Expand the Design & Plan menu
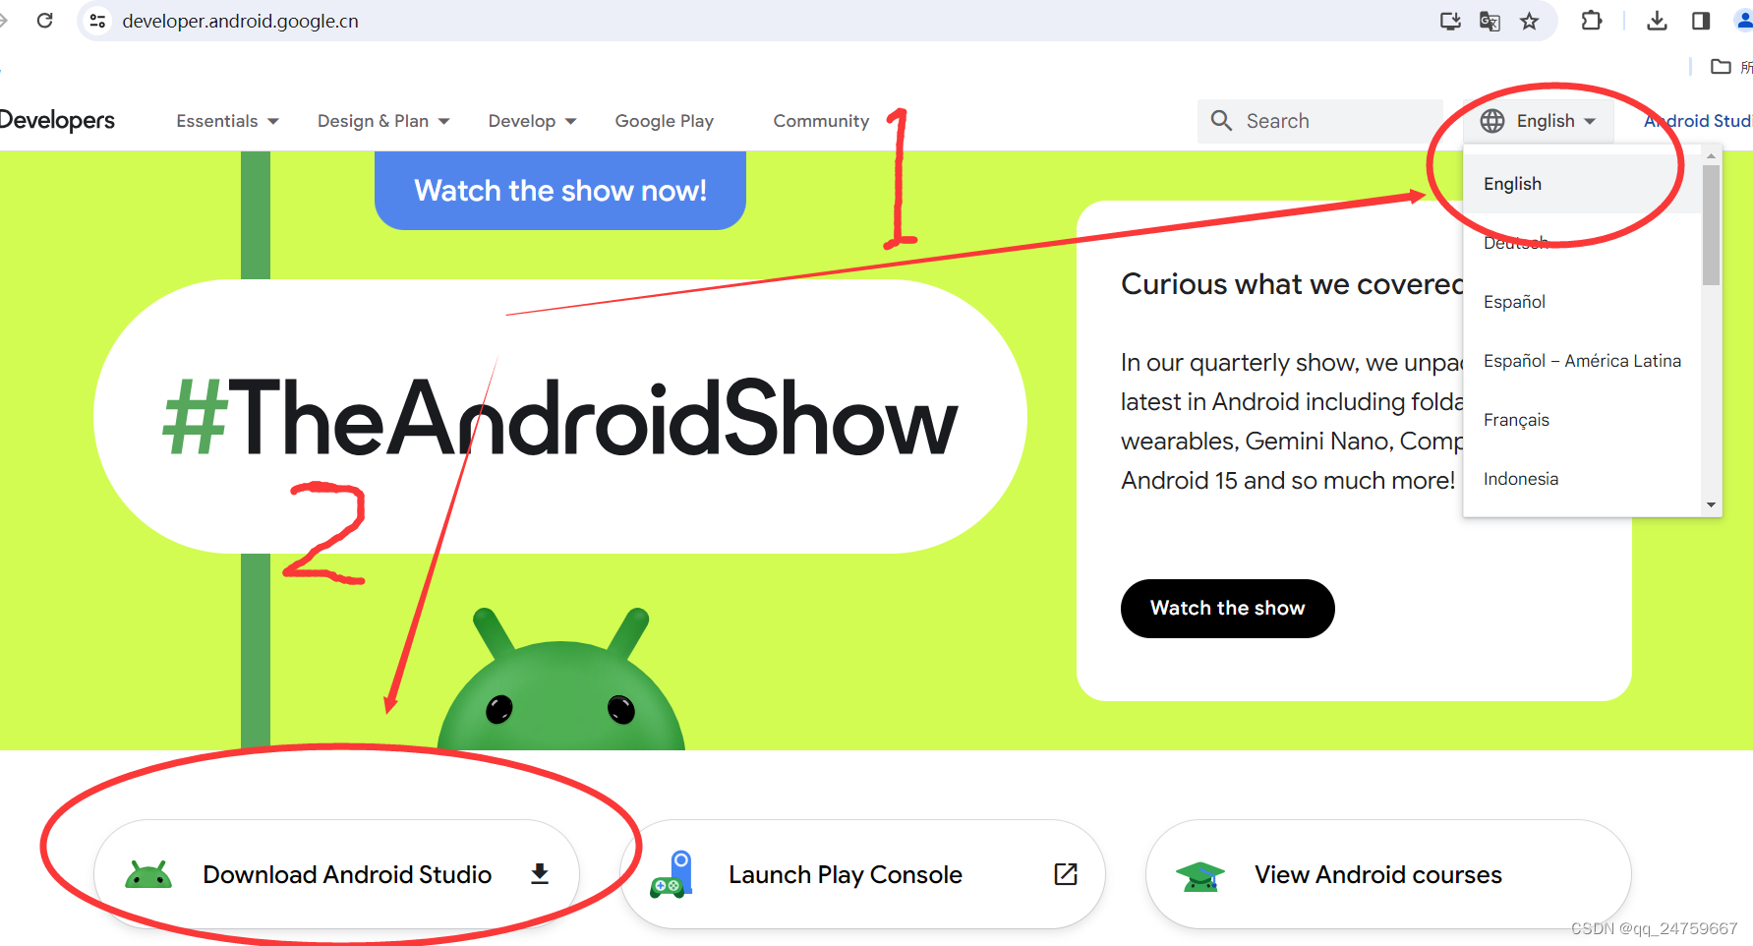Screen dimensions: 1753x946 [x=383, y=121]
